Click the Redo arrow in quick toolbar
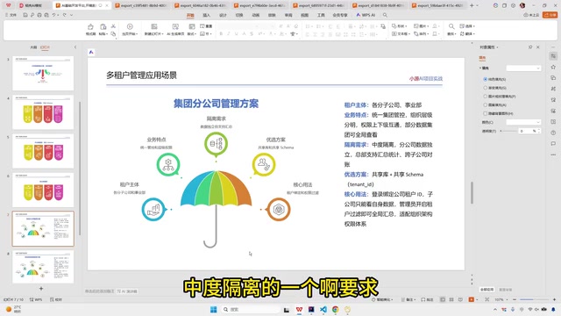 (x=64, y=15)
